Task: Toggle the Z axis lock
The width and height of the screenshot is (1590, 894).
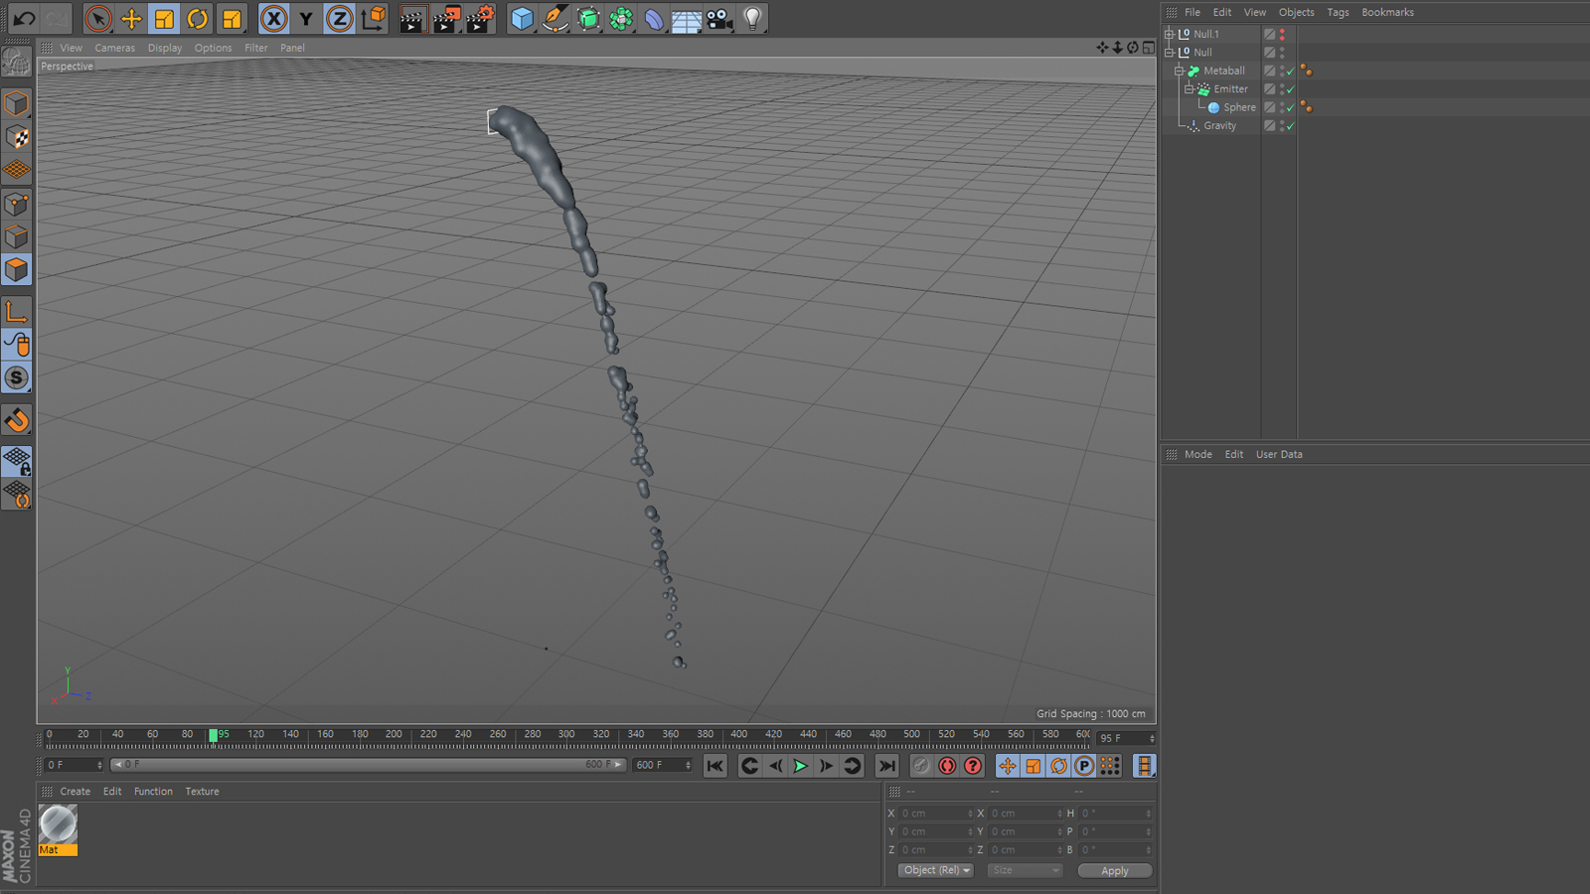Action: point(339,19)
